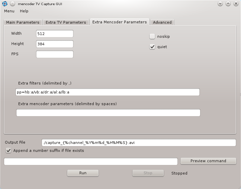Viewport: 241px width, 189px height.
Task: Click the FPS label
Action: click(x=15, y=54)
